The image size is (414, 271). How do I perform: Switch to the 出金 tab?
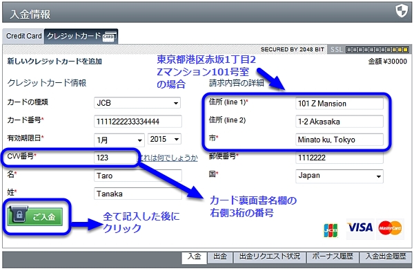220,256
